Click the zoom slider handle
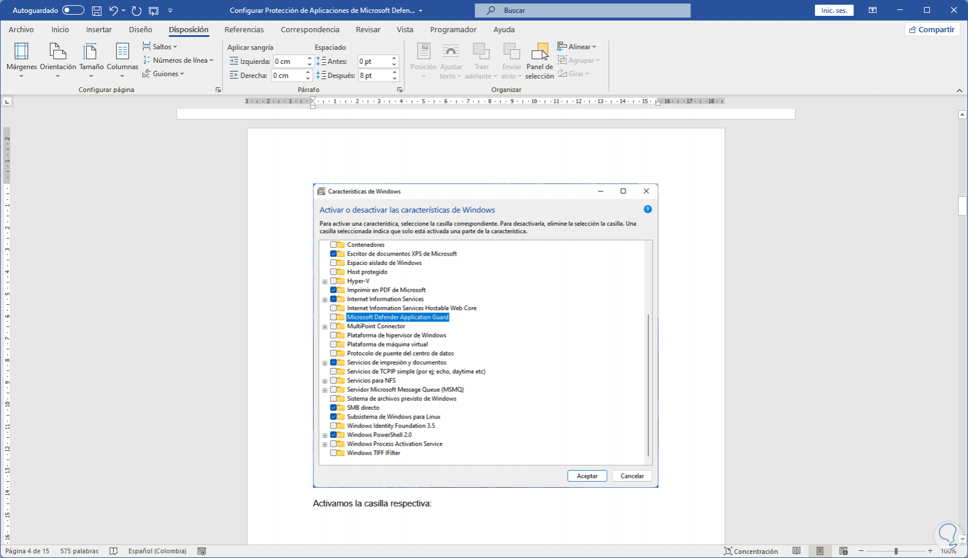This screenshot has width=968, height=558. pyautogui.click(x=896, y=551)
